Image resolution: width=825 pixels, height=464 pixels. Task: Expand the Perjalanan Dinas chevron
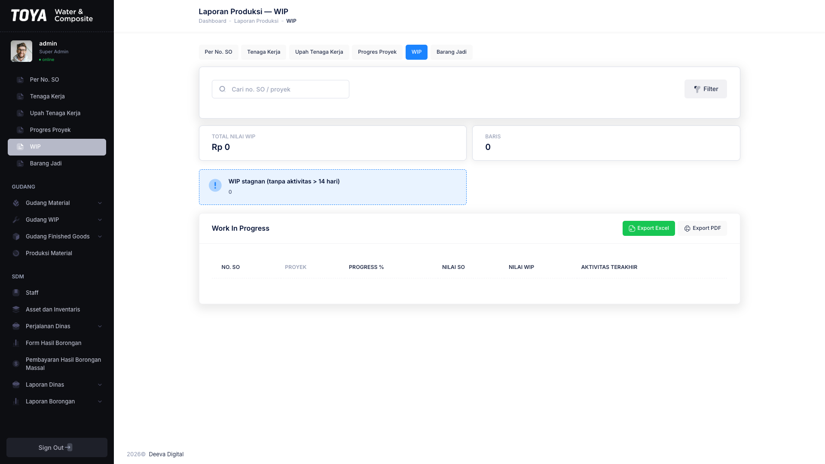point(100,327)
